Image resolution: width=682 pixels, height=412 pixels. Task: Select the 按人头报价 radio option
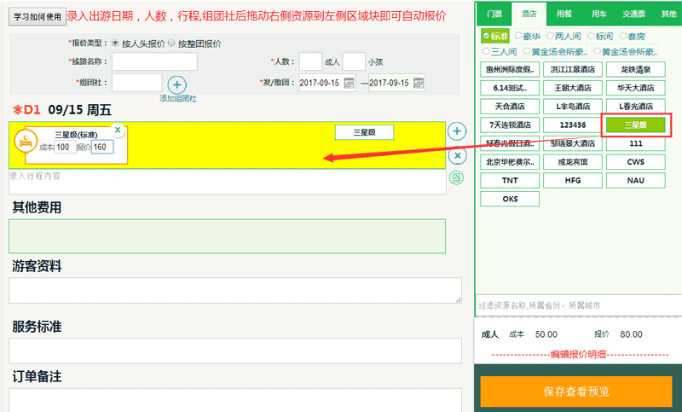(x=117, y=43)
